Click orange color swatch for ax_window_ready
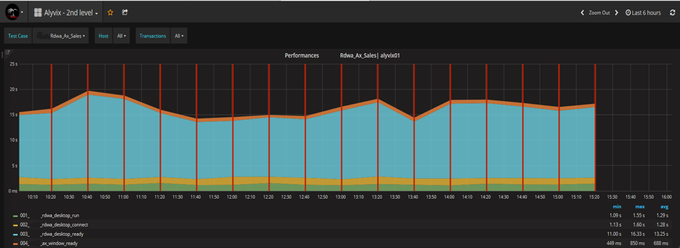The height and width of the screenshot is (248, 680). click(x=16, y=243)
